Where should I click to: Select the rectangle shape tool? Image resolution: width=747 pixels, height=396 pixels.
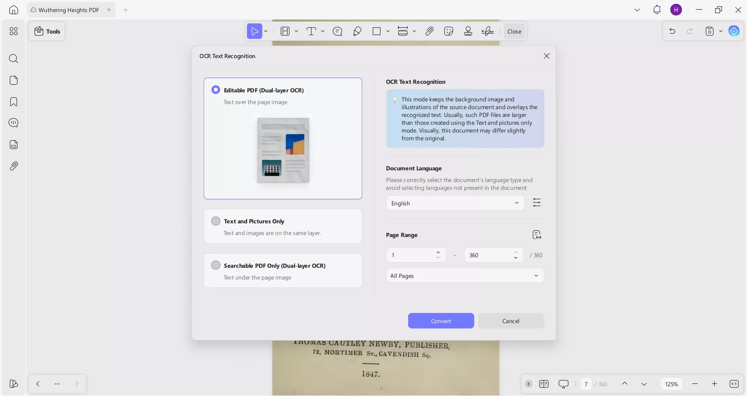[x=377, y=31]
